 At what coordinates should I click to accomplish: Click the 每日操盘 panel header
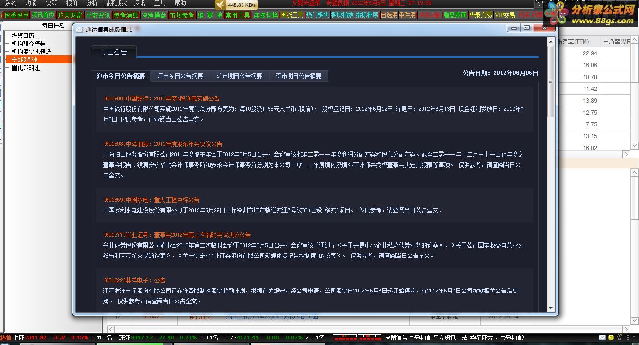[x=53, y=26]
